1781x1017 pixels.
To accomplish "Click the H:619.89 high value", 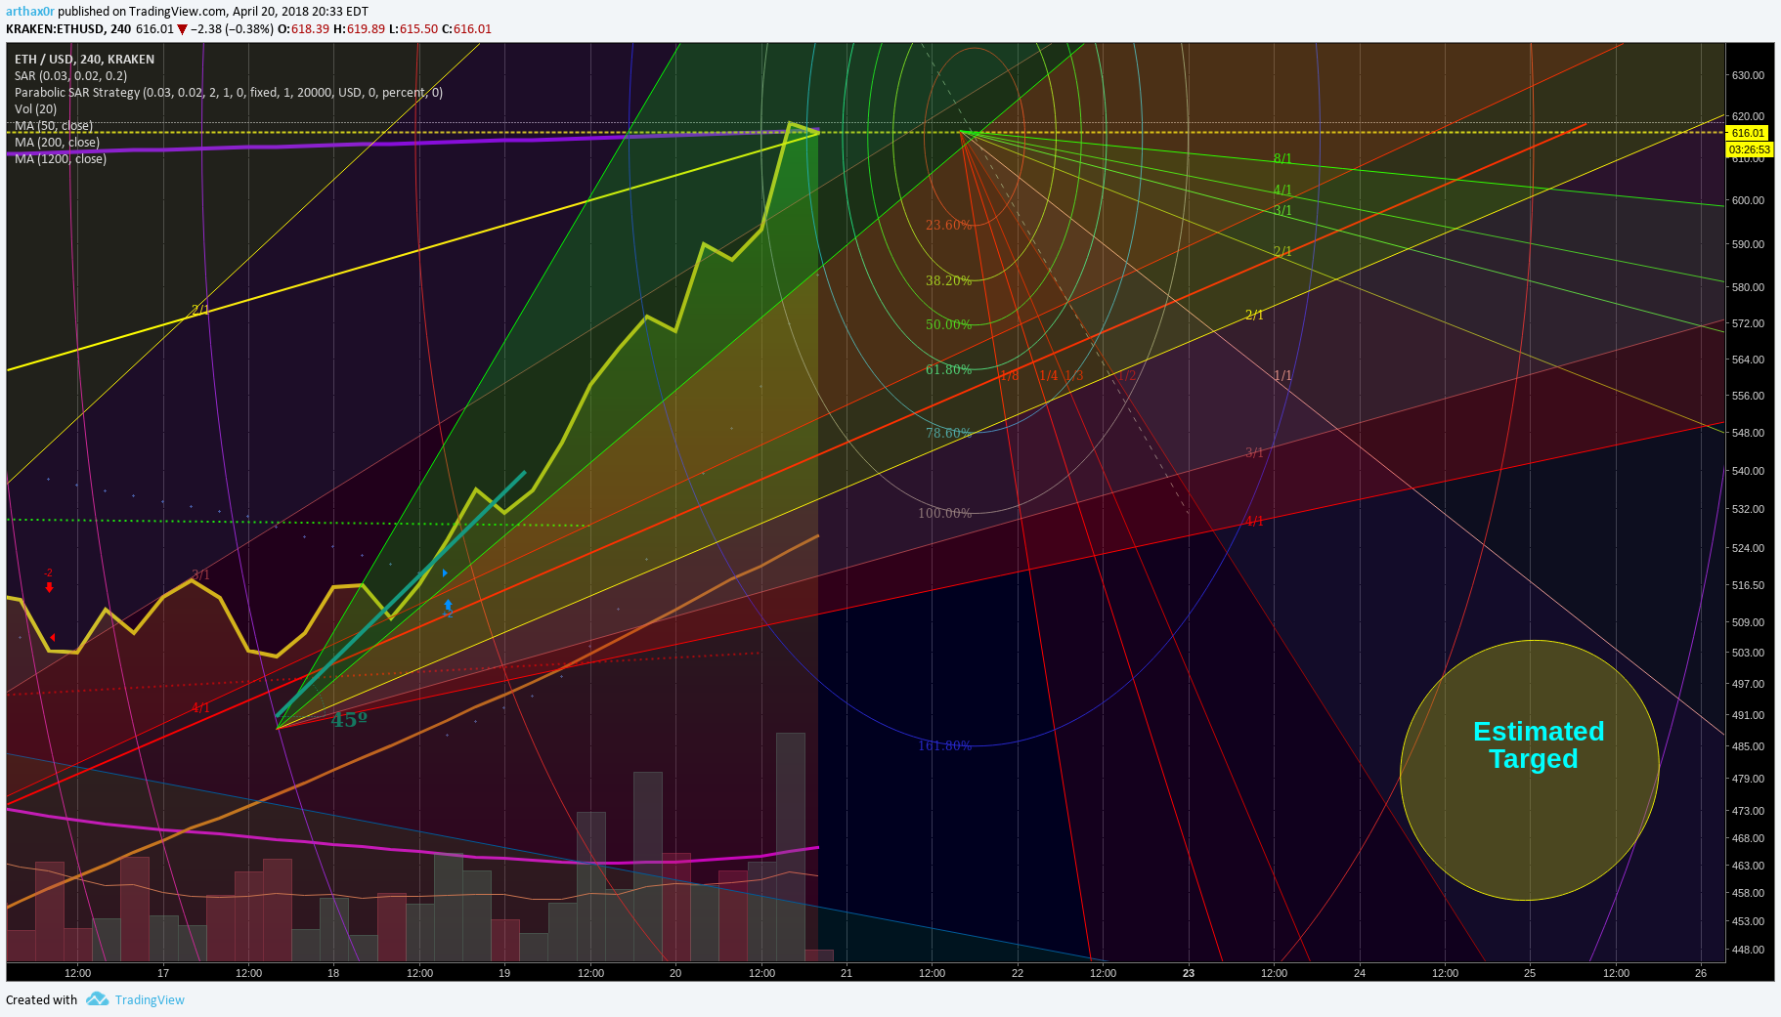I will coord(360,29).
